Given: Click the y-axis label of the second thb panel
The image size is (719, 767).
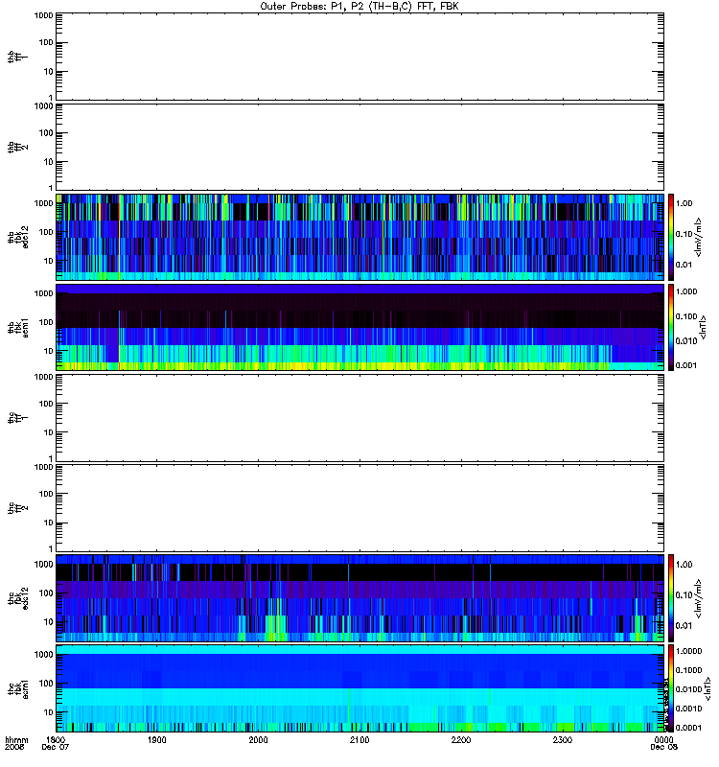Looking at the screenshot, I should [18, 148].
